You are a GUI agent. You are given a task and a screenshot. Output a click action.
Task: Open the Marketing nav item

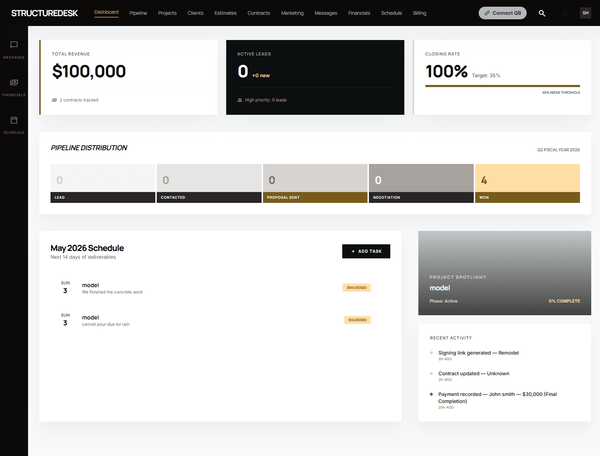tap(292, 13)
